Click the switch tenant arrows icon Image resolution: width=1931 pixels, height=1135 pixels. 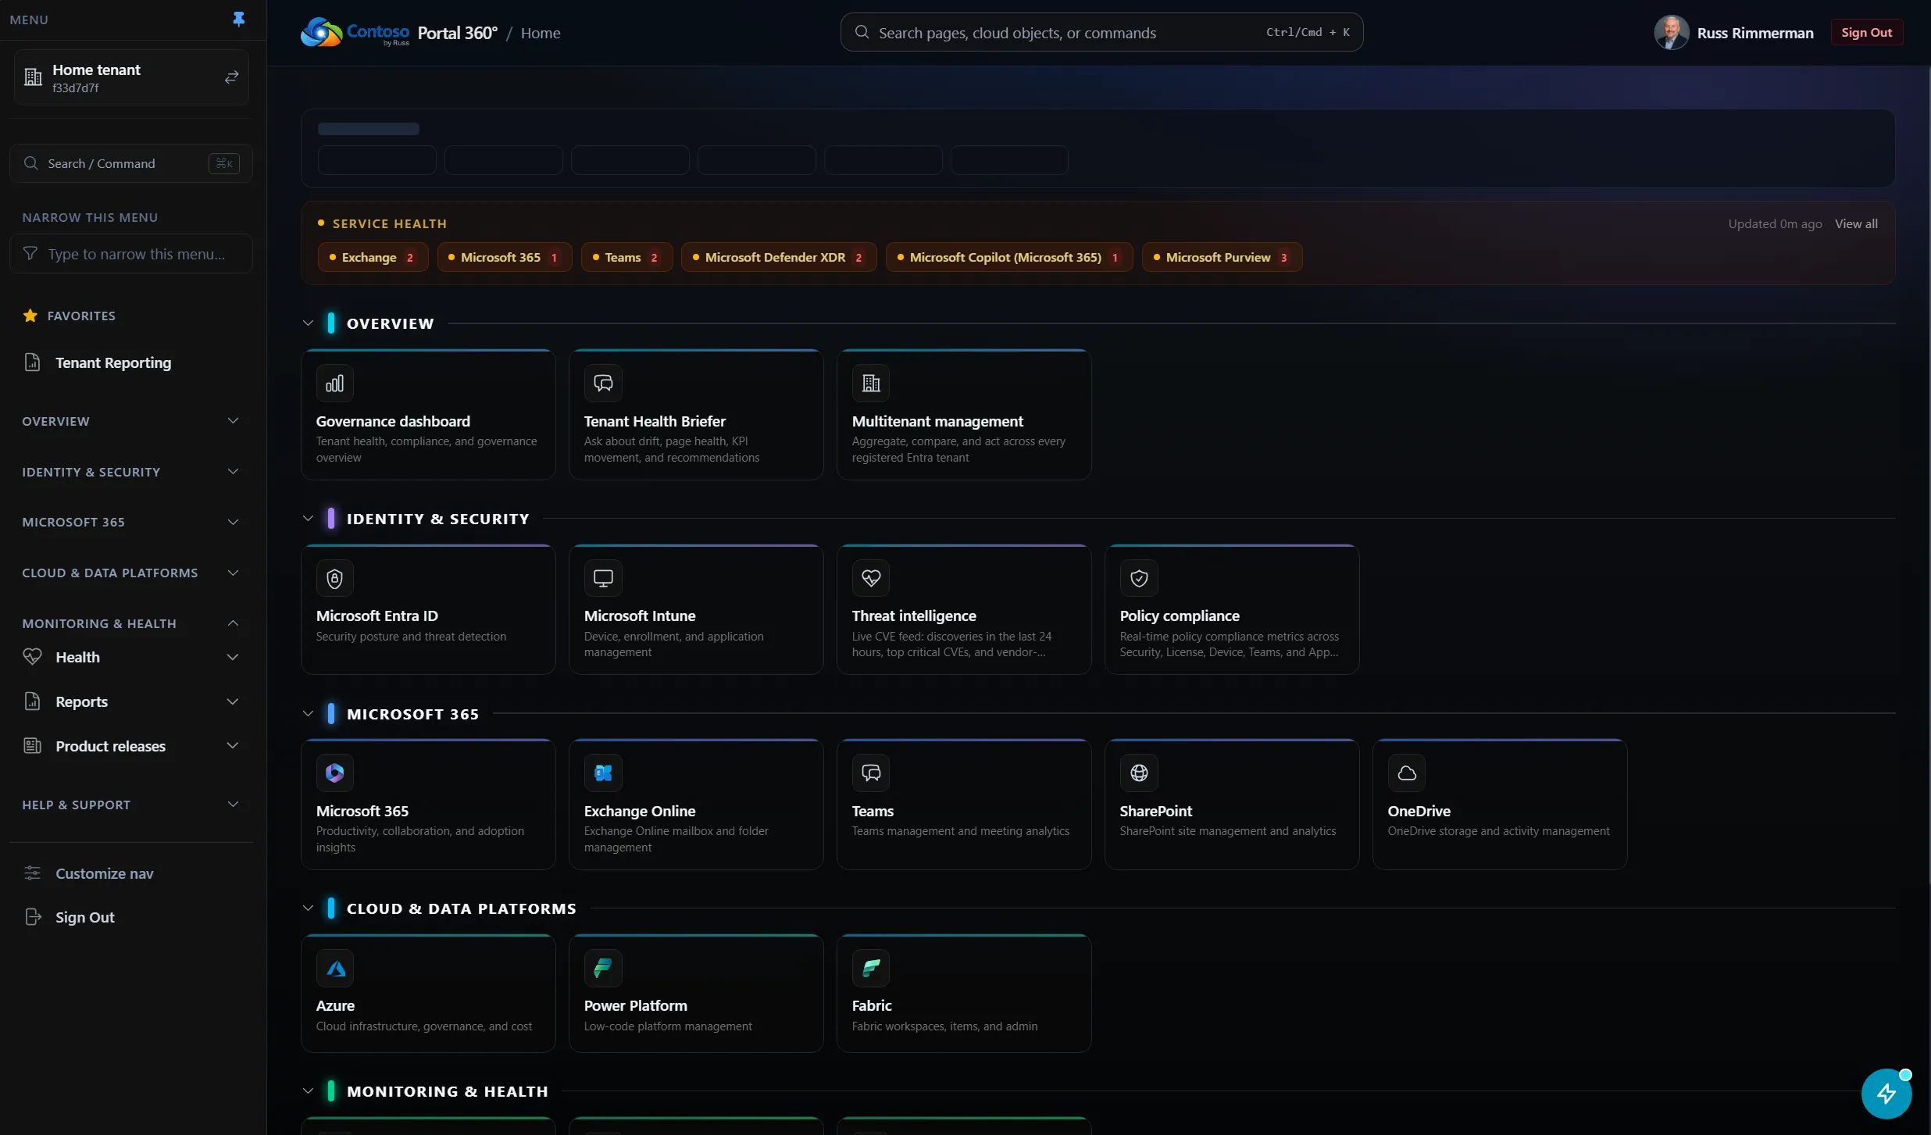click(231, 77)
